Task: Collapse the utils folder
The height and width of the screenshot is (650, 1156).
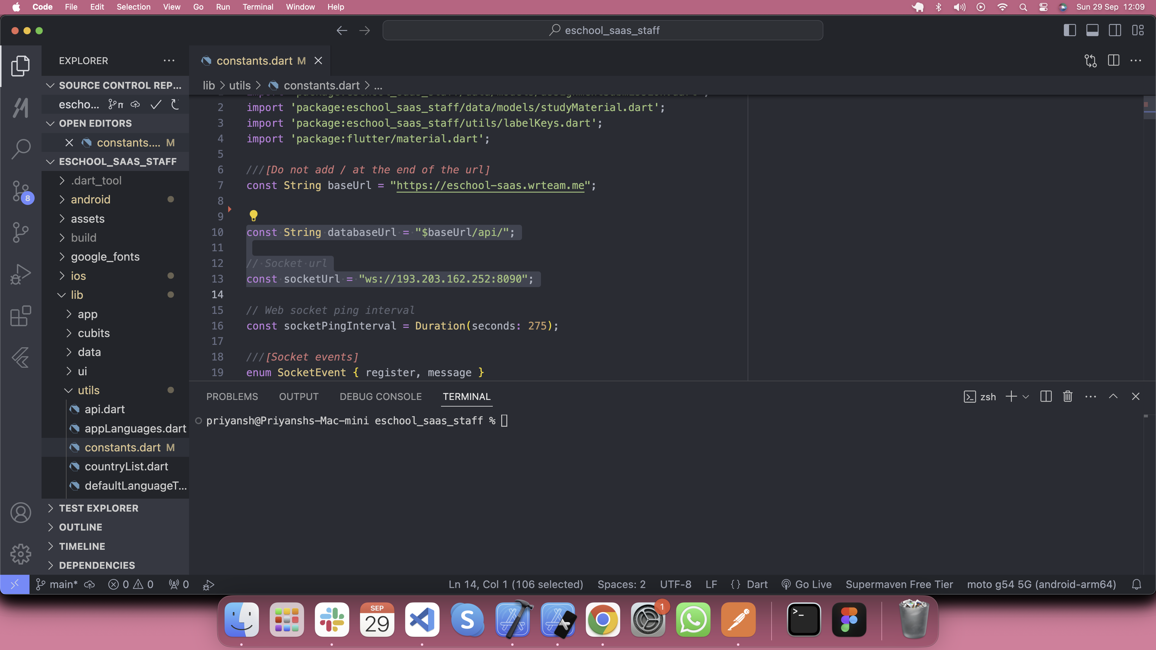Action: coord(89,390)
